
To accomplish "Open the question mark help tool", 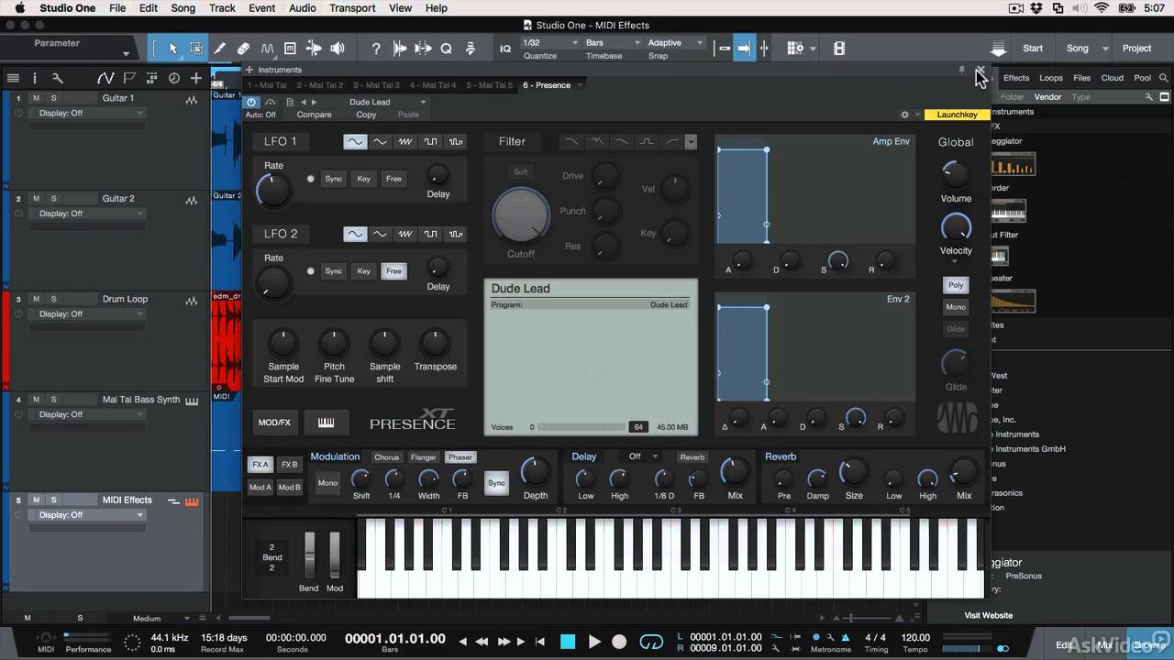I will pos(376,49).
